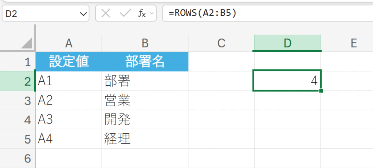Select column A header
The width and height of the screenshot is (373, 168).
click(x=68, y=43)
